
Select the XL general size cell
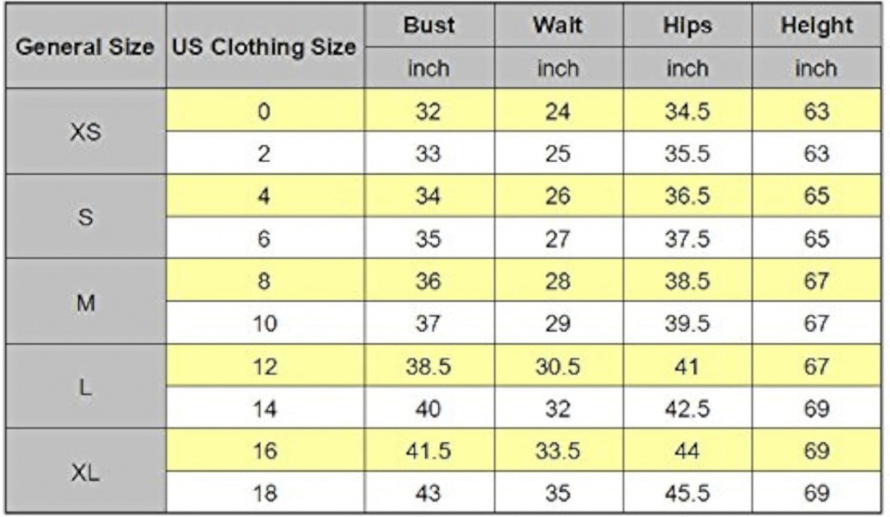(86, 471)
